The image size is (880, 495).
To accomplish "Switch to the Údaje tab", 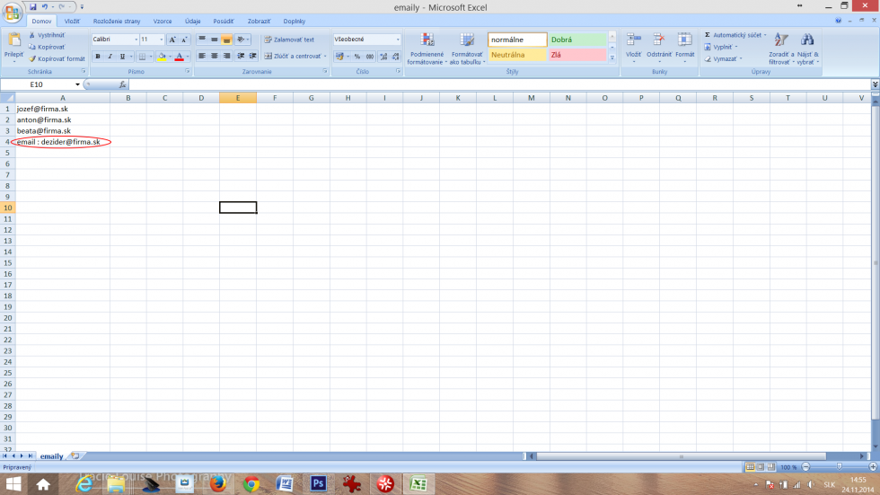I will pos(192,22).
